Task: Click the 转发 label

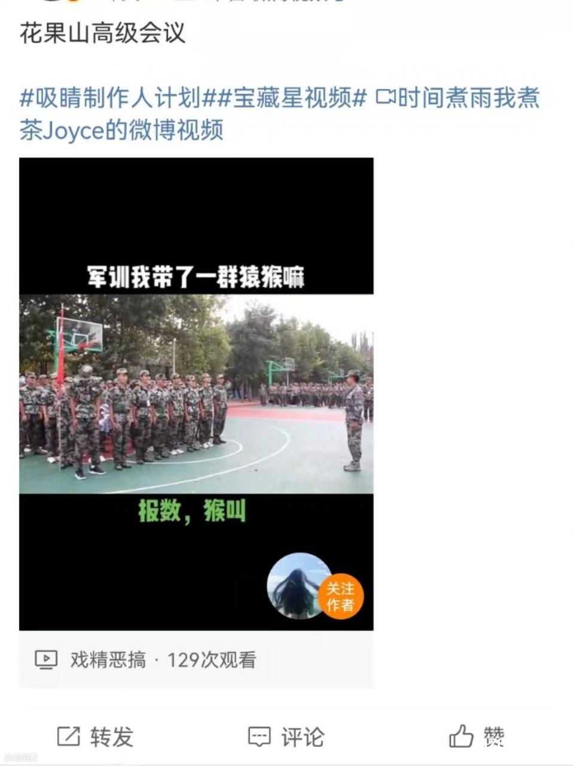Action: [x=112, y=737]
